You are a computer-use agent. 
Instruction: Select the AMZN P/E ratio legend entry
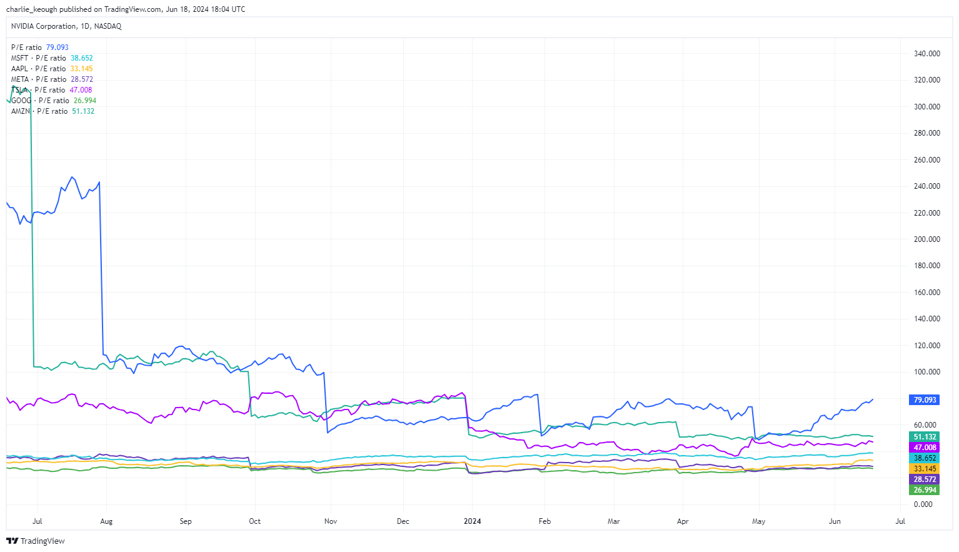click(53, 111)
